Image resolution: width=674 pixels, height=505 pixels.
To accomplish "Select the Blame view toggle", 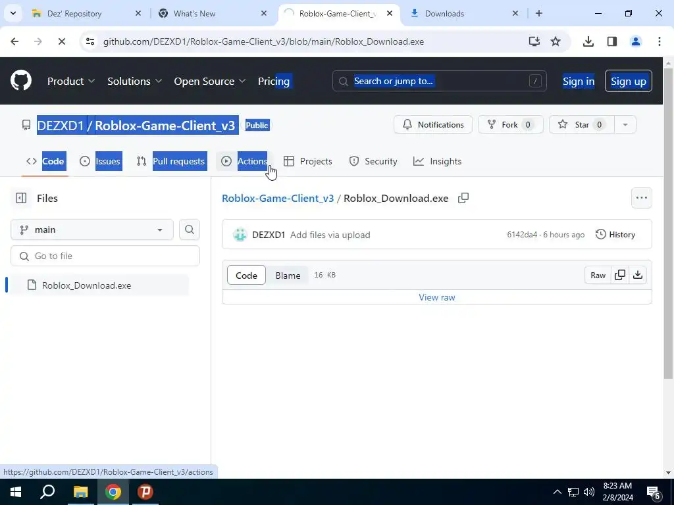I will 288,276.
